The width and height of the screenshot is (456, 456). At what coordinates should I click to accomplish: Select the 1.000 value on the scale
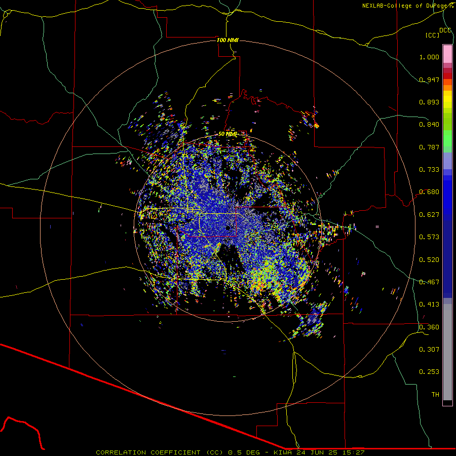click(429, 57)
